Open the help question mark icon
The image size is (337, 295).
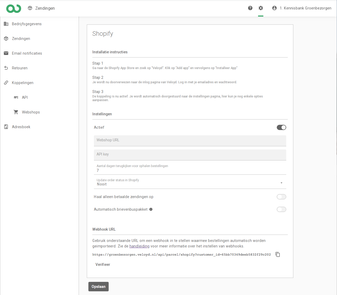point(250,8)
